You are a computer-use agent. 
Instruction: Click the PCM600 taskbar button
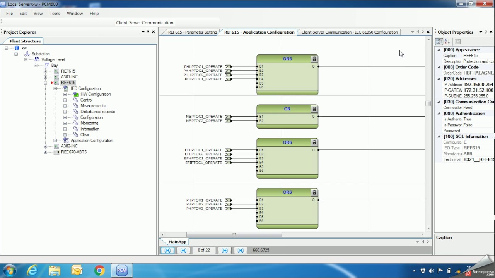point(122,271)
